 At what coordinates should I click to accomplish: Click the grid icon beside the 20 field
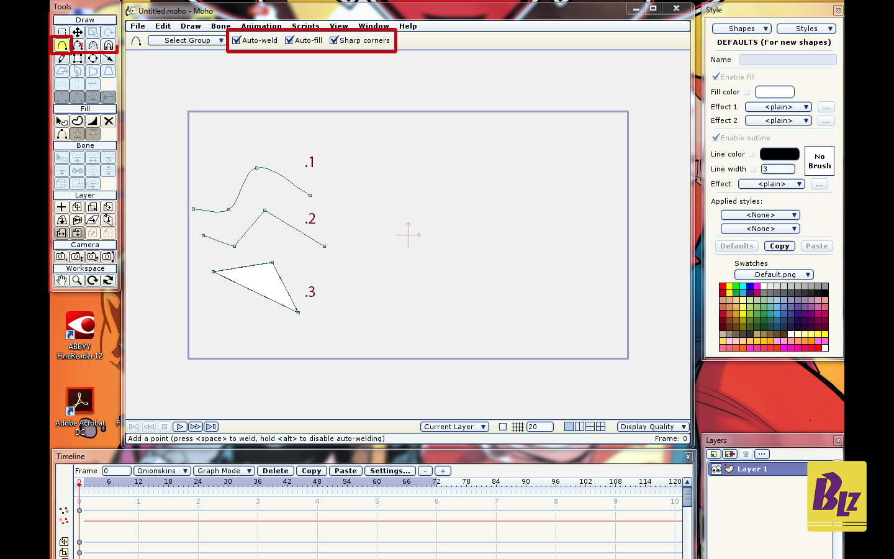coord(517,427)
